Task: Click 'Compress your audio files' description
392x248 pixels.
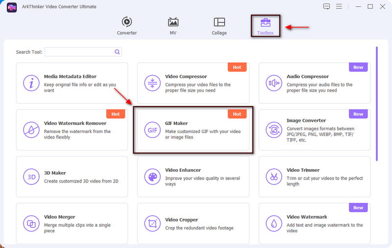Action: 319,88
